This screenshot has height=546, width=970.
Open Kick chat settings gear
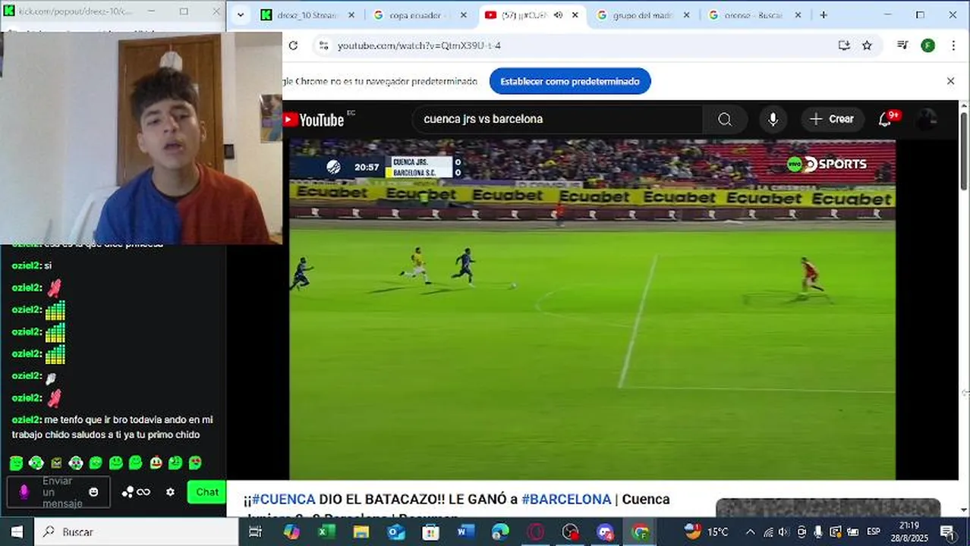[170, 492]
